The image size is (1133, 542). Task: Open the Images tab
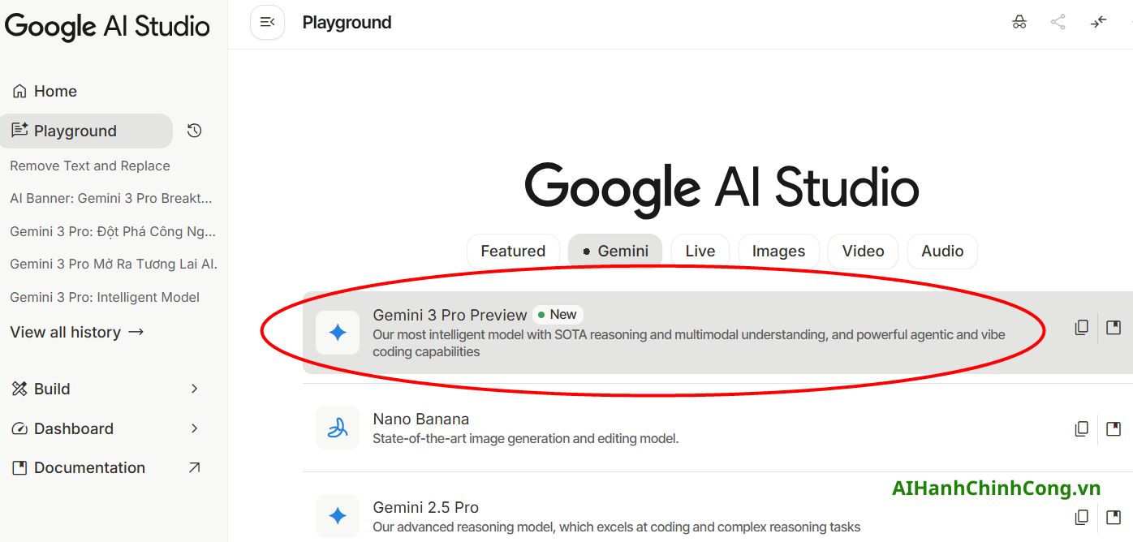pyautogui.click(x=778, y=252)
